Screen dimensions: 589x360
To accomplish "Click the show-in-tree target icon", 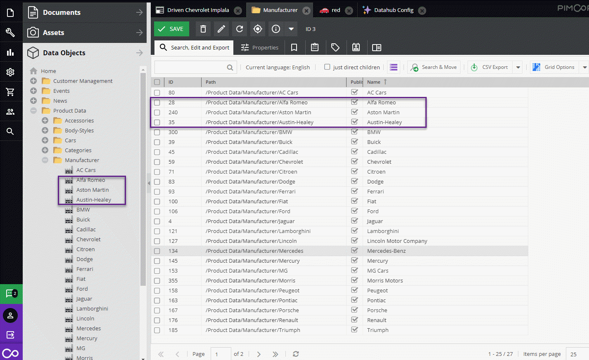I will (258, 29).
